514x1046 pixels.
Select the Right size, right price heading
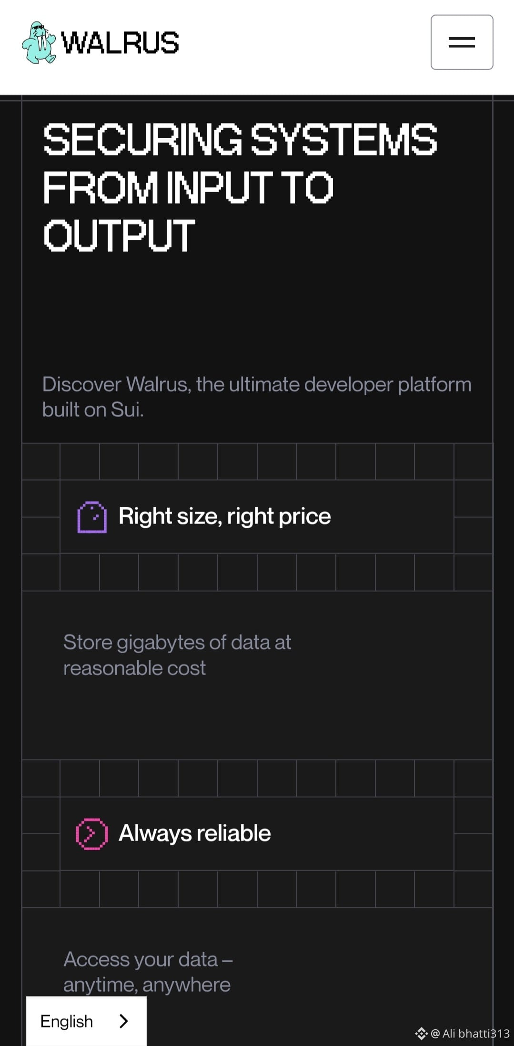click(x=224, y=516)
